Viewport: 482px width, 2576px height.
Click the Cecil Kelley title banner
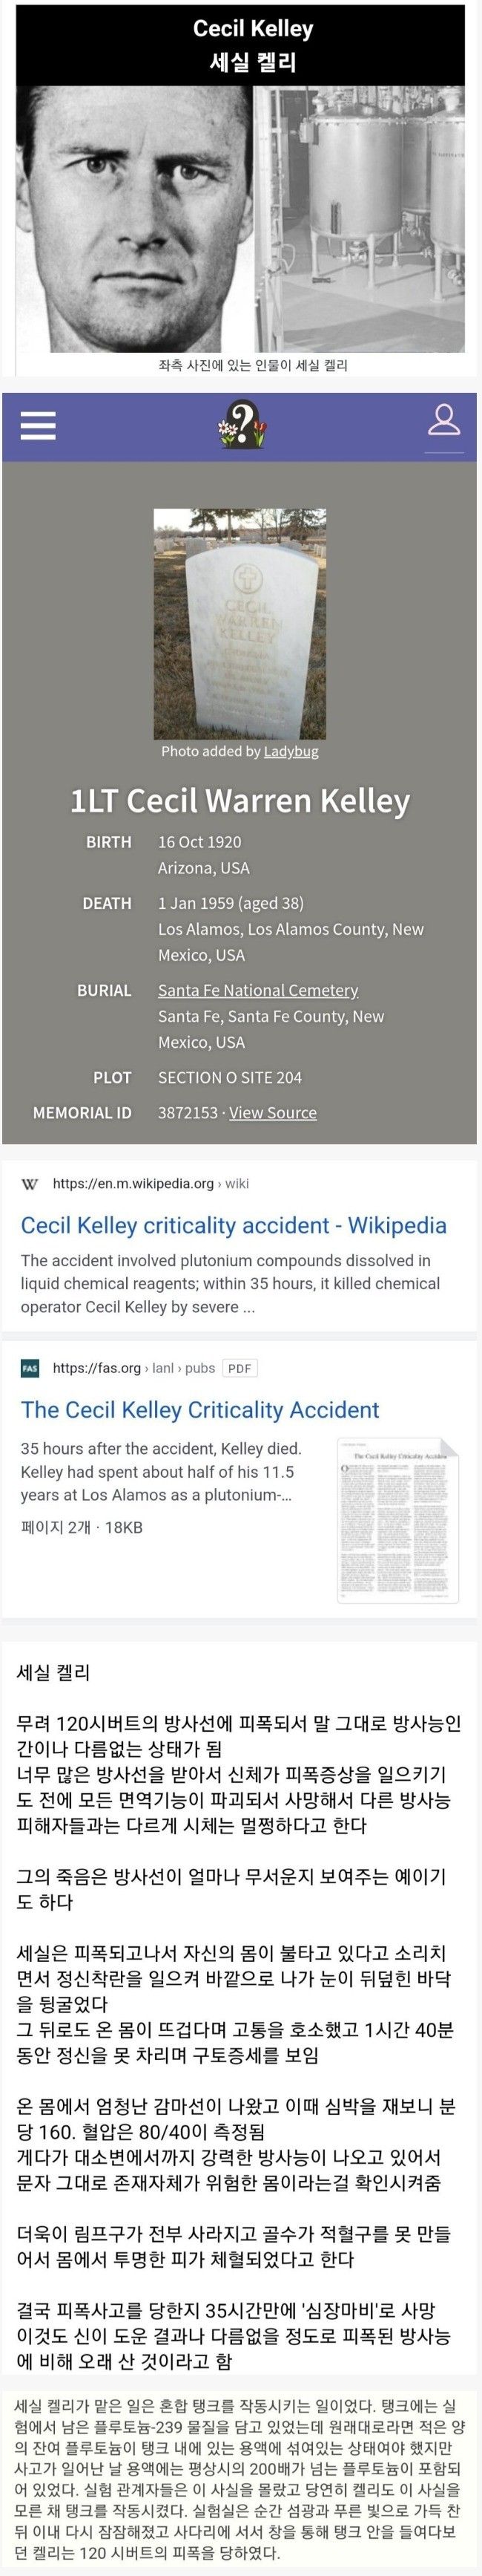pyautogui.click(x=242, y=44)
